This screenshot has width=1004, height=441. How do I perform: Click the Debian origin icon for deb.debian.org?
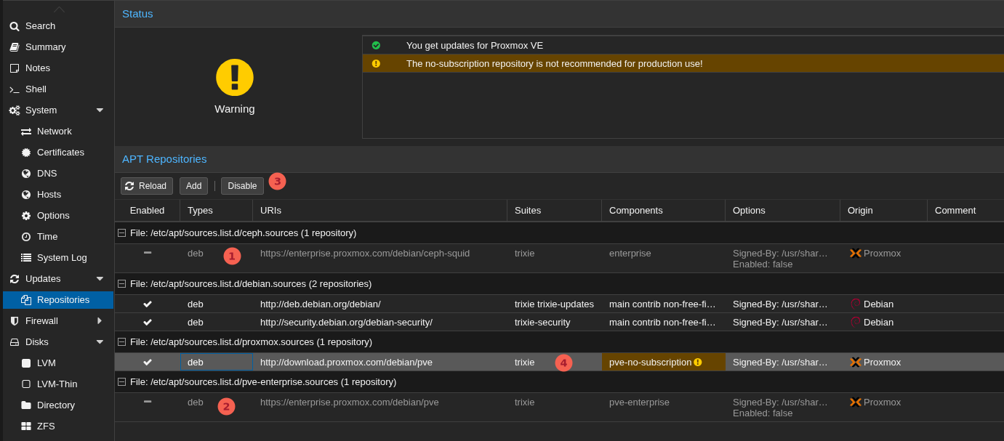pyautogui.click(x=854, y=304)
